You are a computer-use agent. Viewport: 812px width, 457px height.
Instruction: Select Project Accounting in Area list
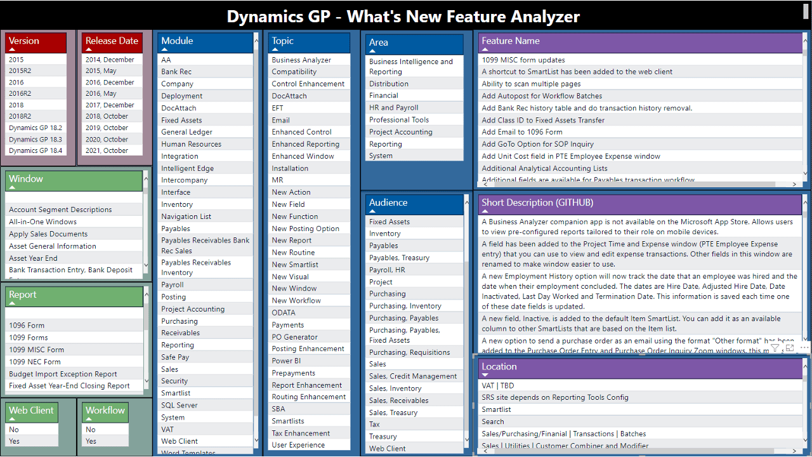point(400,132)
